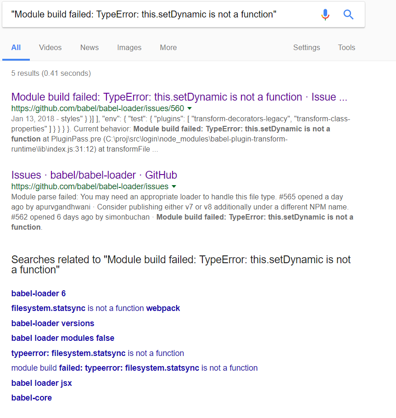396x418 pixels.
Task: Open related search 'babel loader modules false'
Action: [63, 338]
